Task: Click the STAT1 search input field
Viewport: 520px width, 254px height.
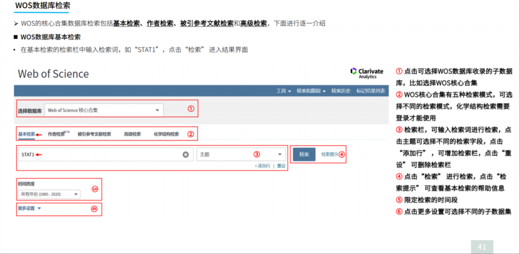Action: [105, 154]
